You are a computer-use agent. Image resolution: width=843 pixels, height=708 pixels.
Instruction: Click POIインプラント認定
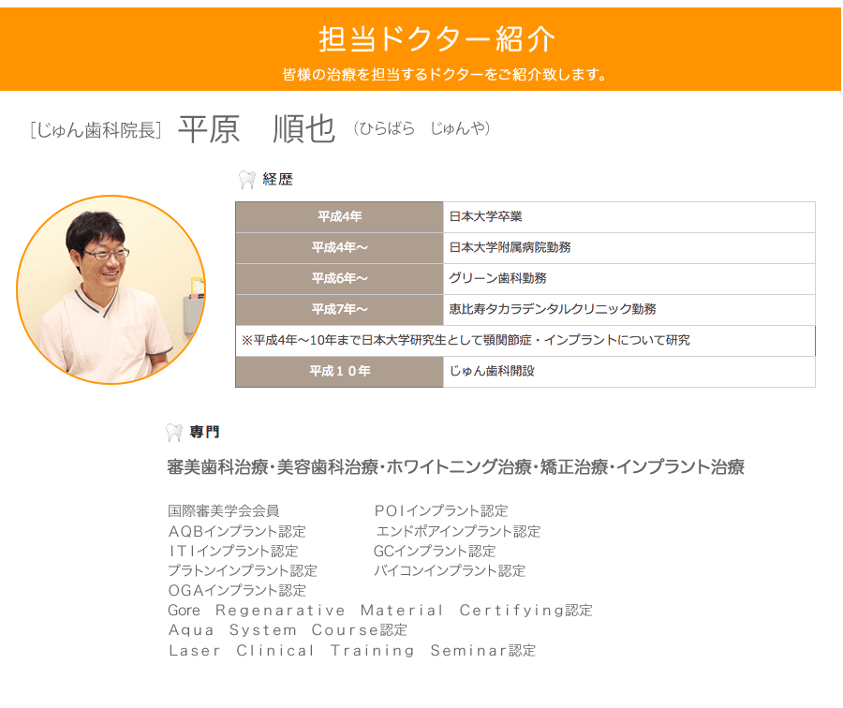click(441, 510)
